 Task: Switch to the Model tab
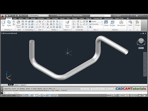click(10, 85)
